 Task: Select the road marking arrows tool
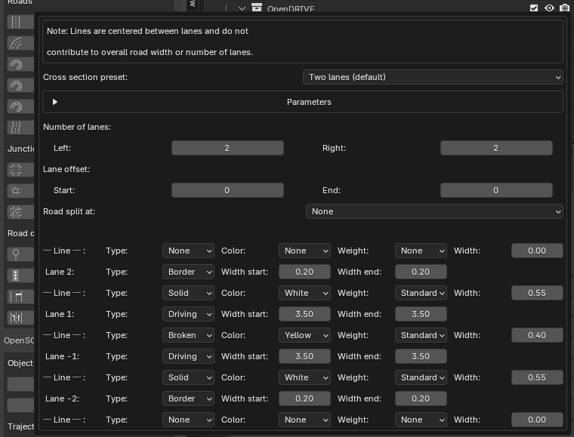coord(20,318)
